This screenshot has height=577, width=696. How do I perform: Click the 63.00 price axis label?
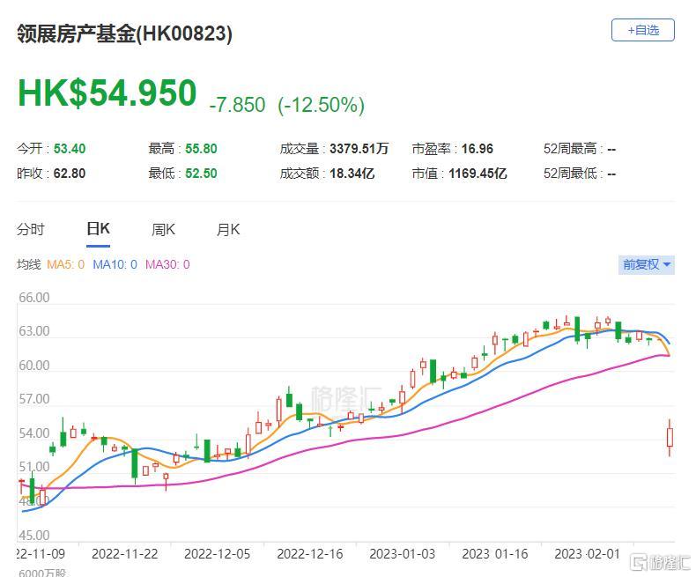pos(34,331)
